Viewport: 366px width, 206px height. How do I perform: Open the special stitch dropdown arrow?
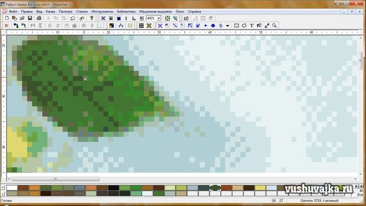(x=228, y=26)
